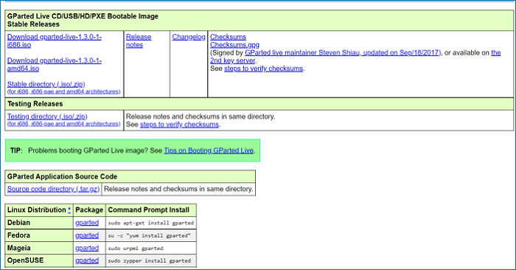This screenshot has height=270, width=516.
Task: Click the 'Testing Releases' heading
Action: 35,104
